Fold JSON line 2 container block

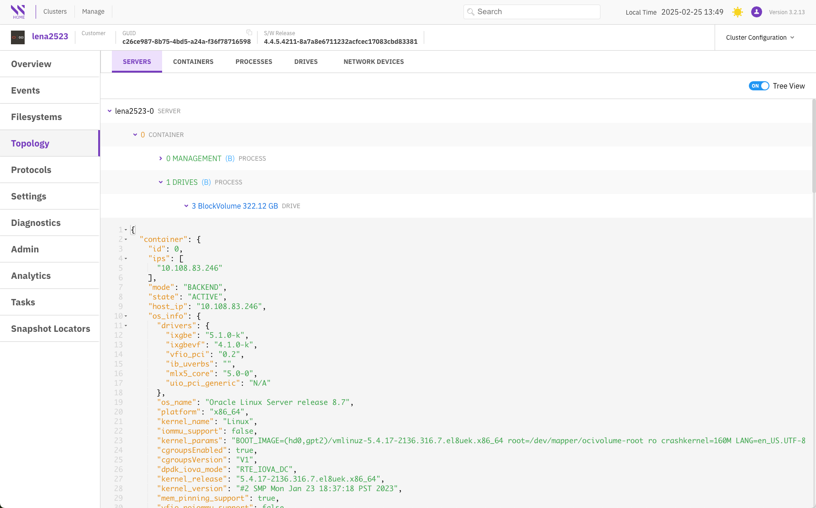pos(126,240)
